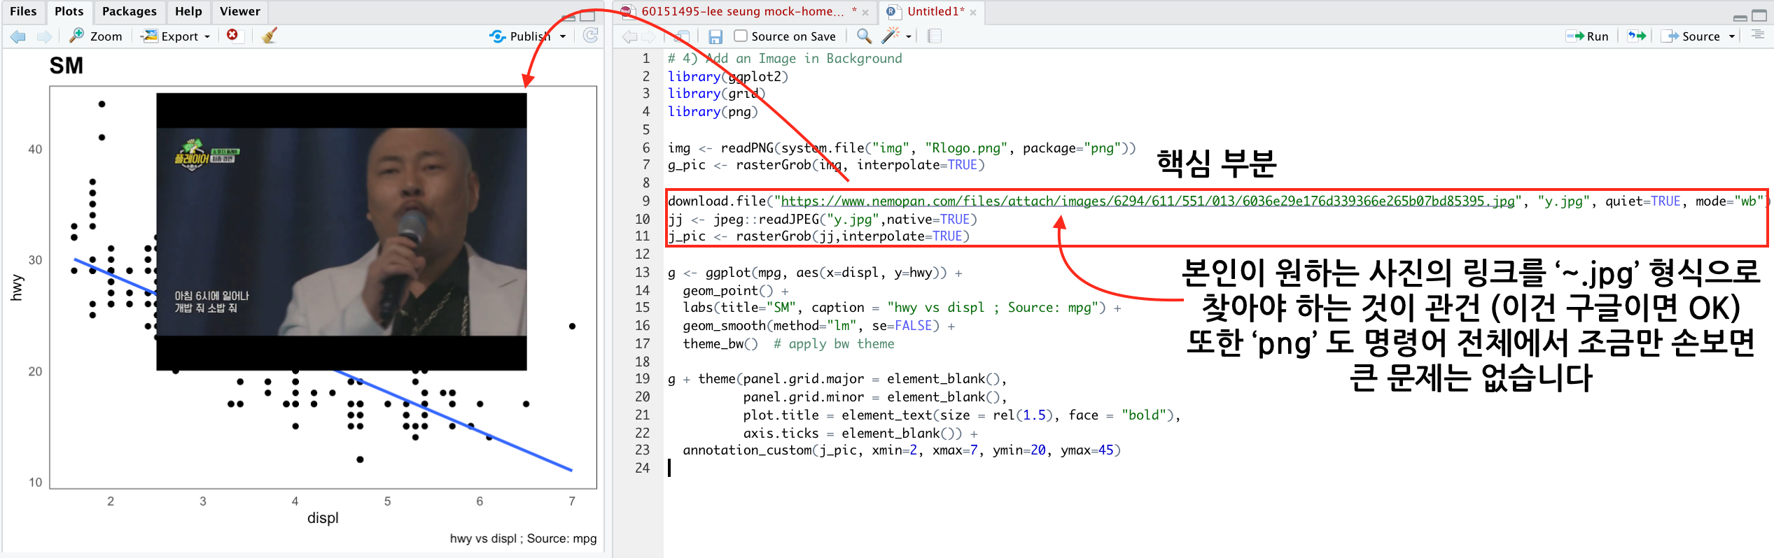Go to previous plot with back arrow

[x=18, y=36]
